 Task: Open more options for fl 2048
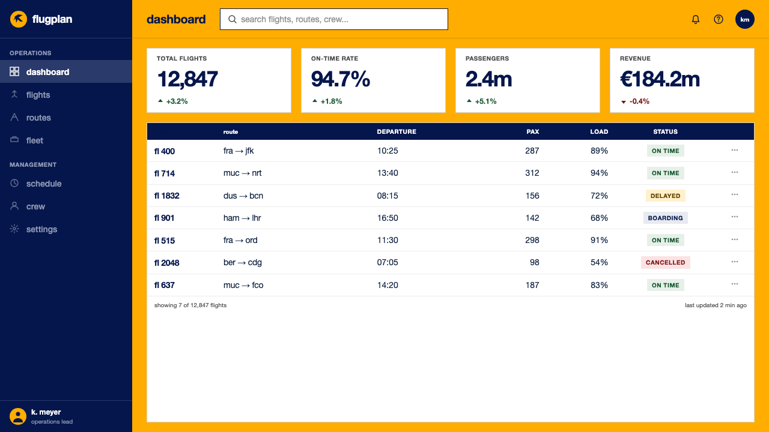(x=735, y=262)
